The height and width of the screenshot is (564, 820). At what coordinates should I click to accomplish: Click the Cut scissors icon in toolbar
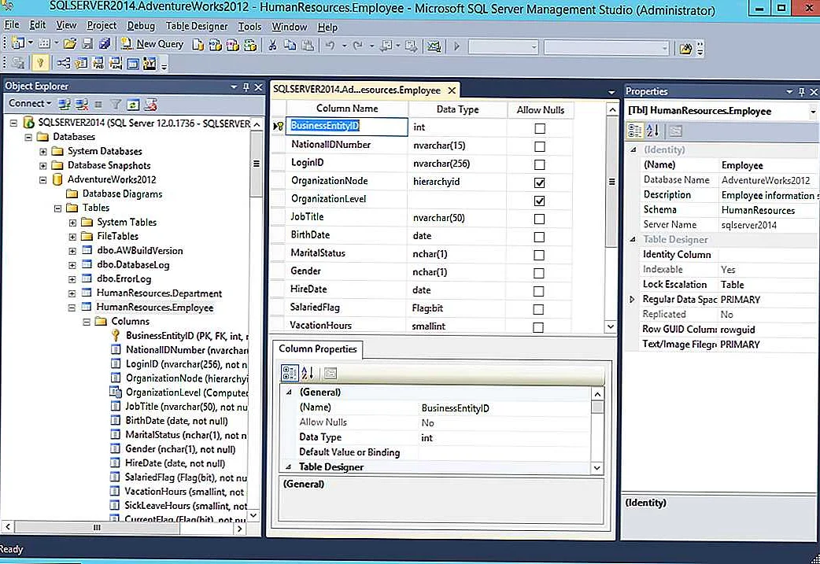pos(271,45)
